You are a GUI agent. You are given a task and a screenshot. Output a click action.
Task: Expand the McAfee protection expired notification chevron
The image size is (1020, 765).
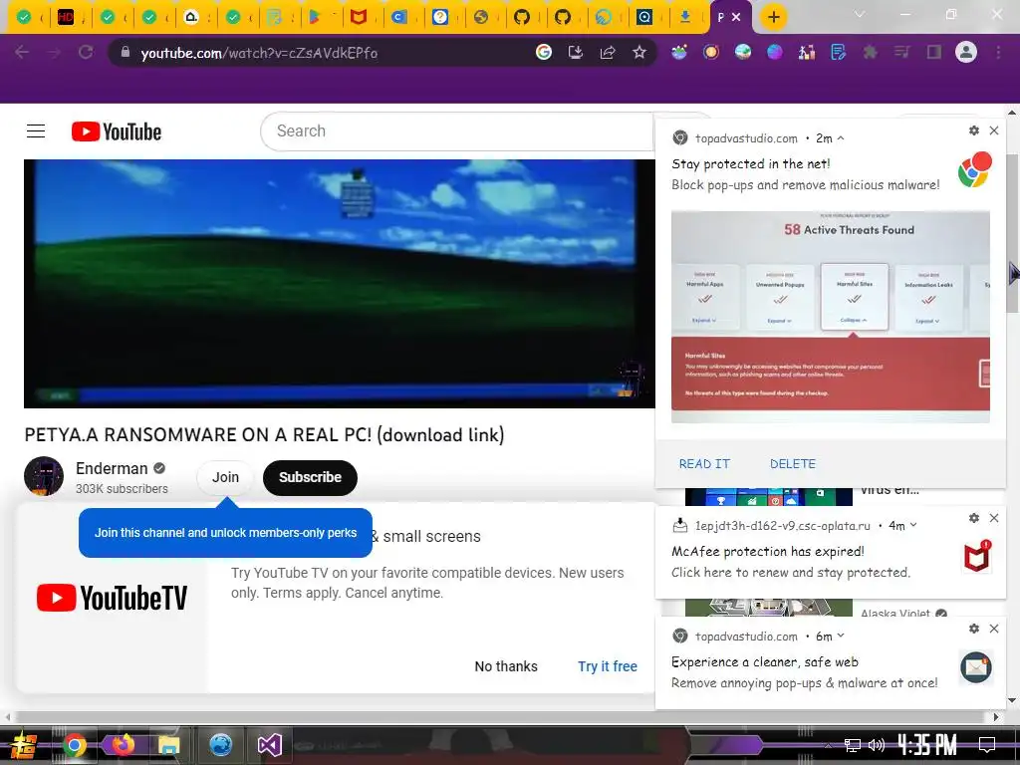(914, 525)
